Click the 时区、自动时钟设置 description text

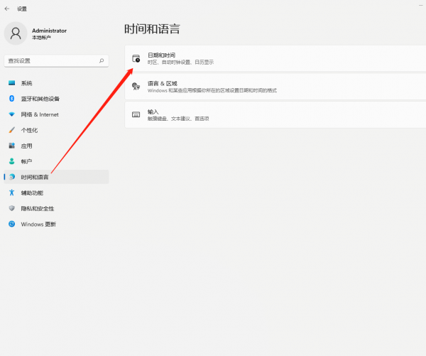click(x=180, y=63)
